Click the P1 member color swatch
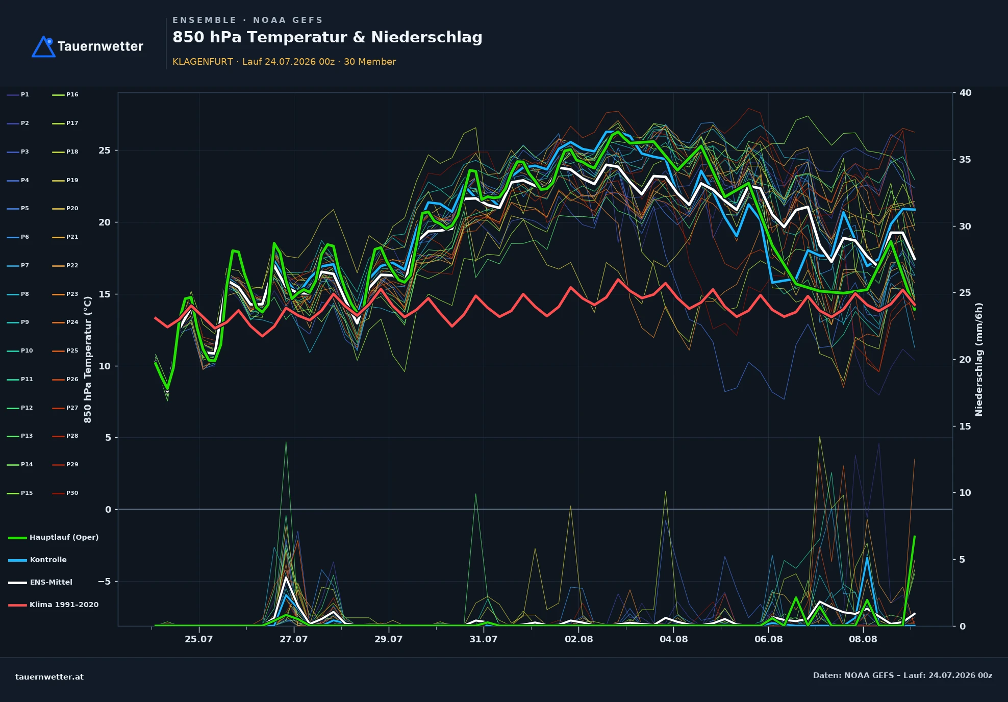Image resolution: width=1008 pixels, height=702 pixels. coord(13,95)
